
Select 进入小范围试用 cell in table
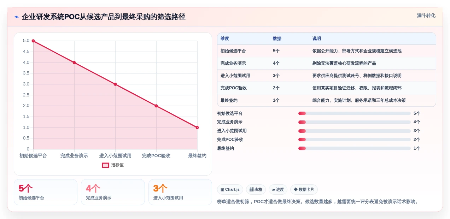click(x=235, y=76)
